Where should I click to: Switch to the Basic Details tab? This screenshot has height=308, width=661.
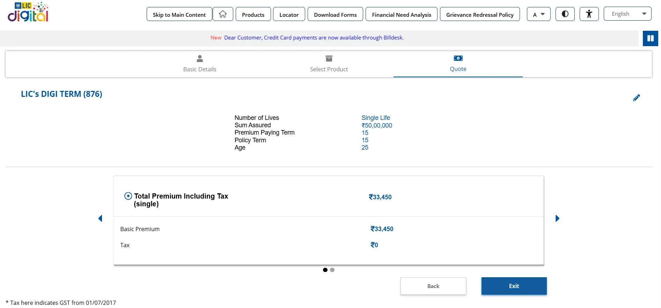coord(200,64)
